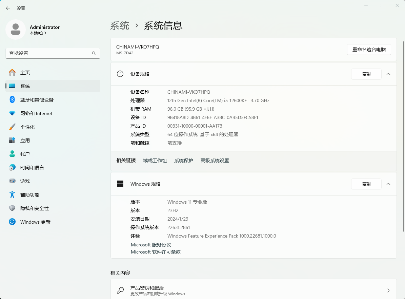Click the 查找设置 search field
This screenshot has height=299, width=405.
coord(53,53)
